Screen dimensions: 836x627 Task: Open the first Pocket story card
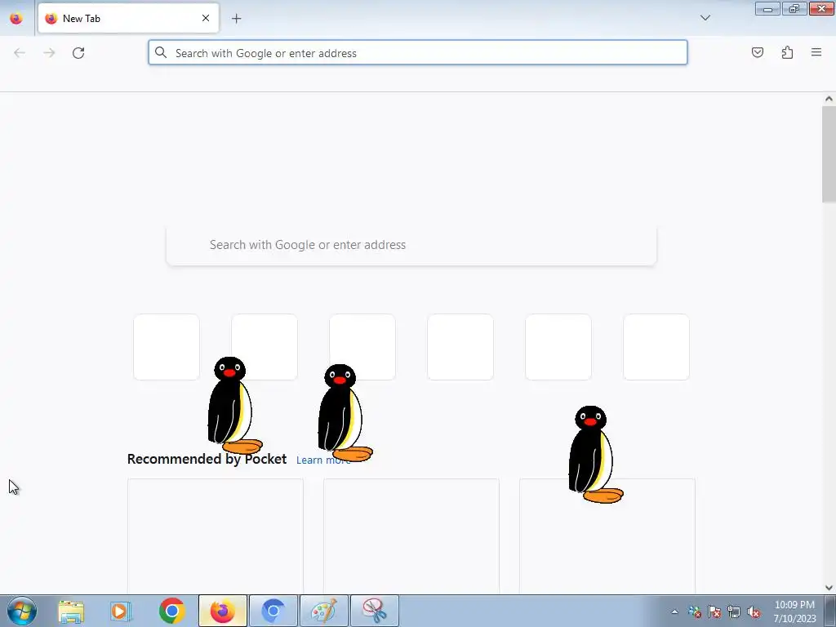pyautogui.click(x=216, y=536)
